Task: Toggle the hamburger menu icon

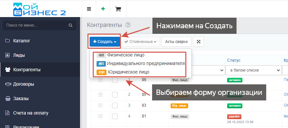Action: click(89, 9)
